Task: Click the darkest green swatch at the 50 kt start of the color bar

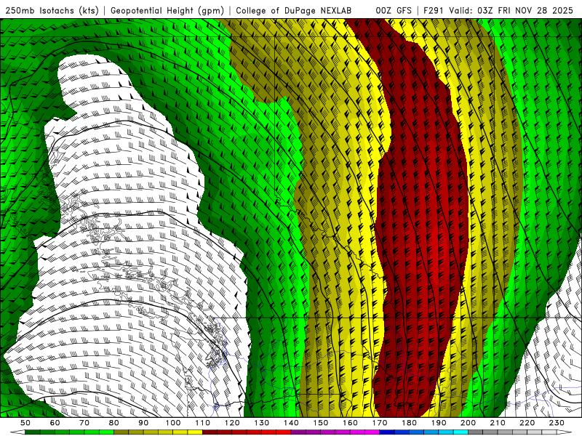Action: coord(32,432)
